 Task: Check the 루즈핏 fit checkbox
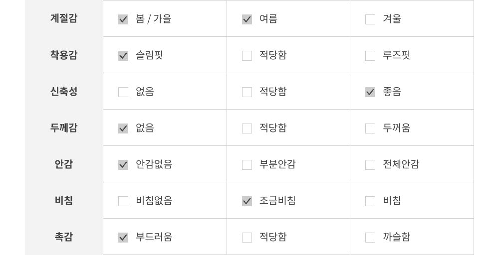[370, 56]
